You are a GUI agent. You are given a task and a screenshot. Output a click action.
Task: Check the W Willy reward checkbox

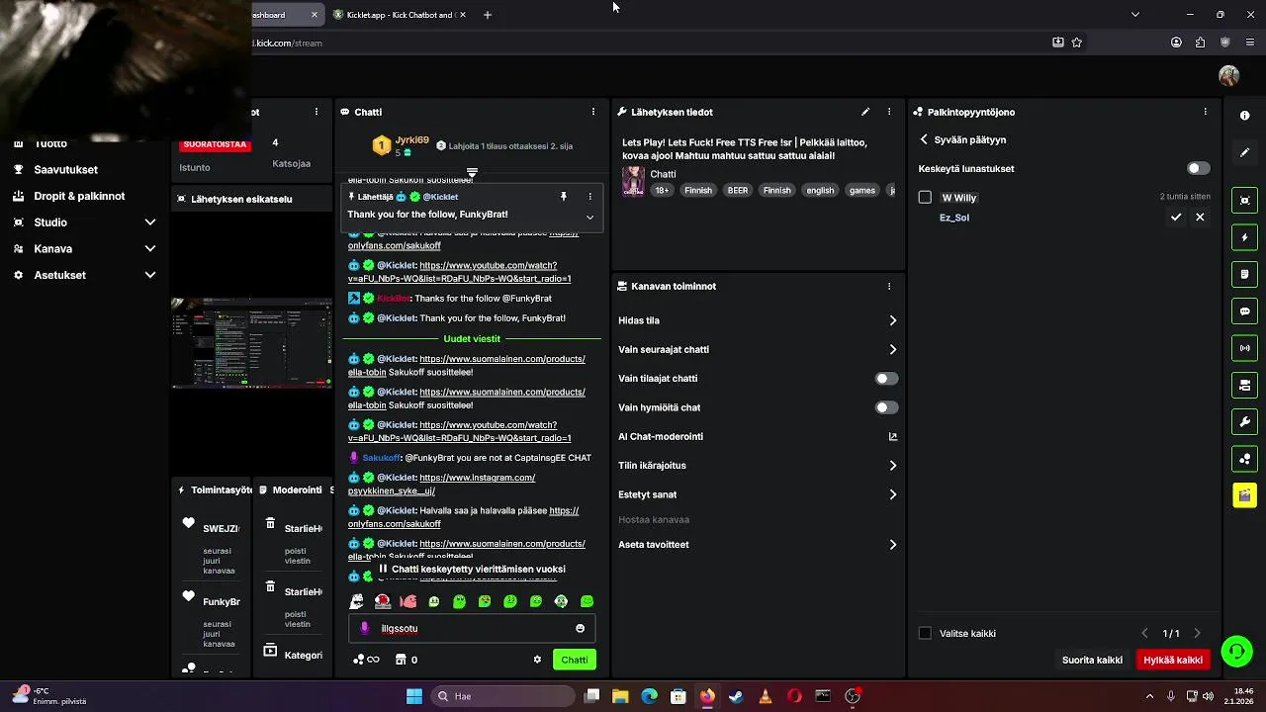click(925, 197)
